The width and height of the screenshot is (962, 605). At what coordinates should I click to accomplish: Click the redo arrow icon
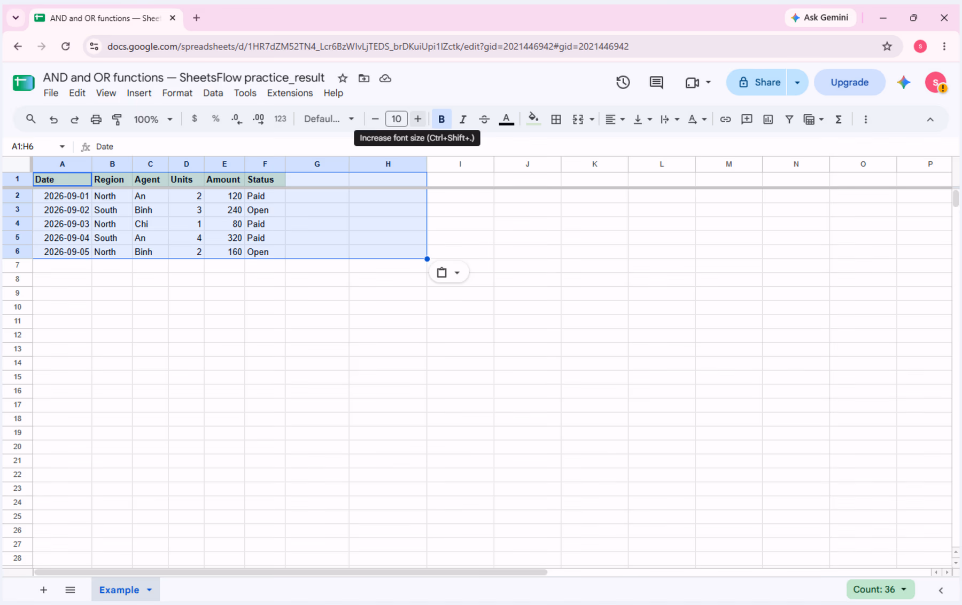click(74, 119)
